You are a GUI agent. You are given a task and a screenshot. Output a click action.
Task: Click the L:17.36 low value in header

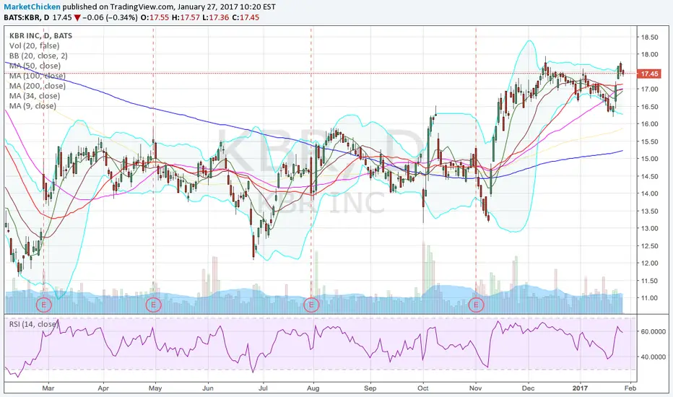215,17
